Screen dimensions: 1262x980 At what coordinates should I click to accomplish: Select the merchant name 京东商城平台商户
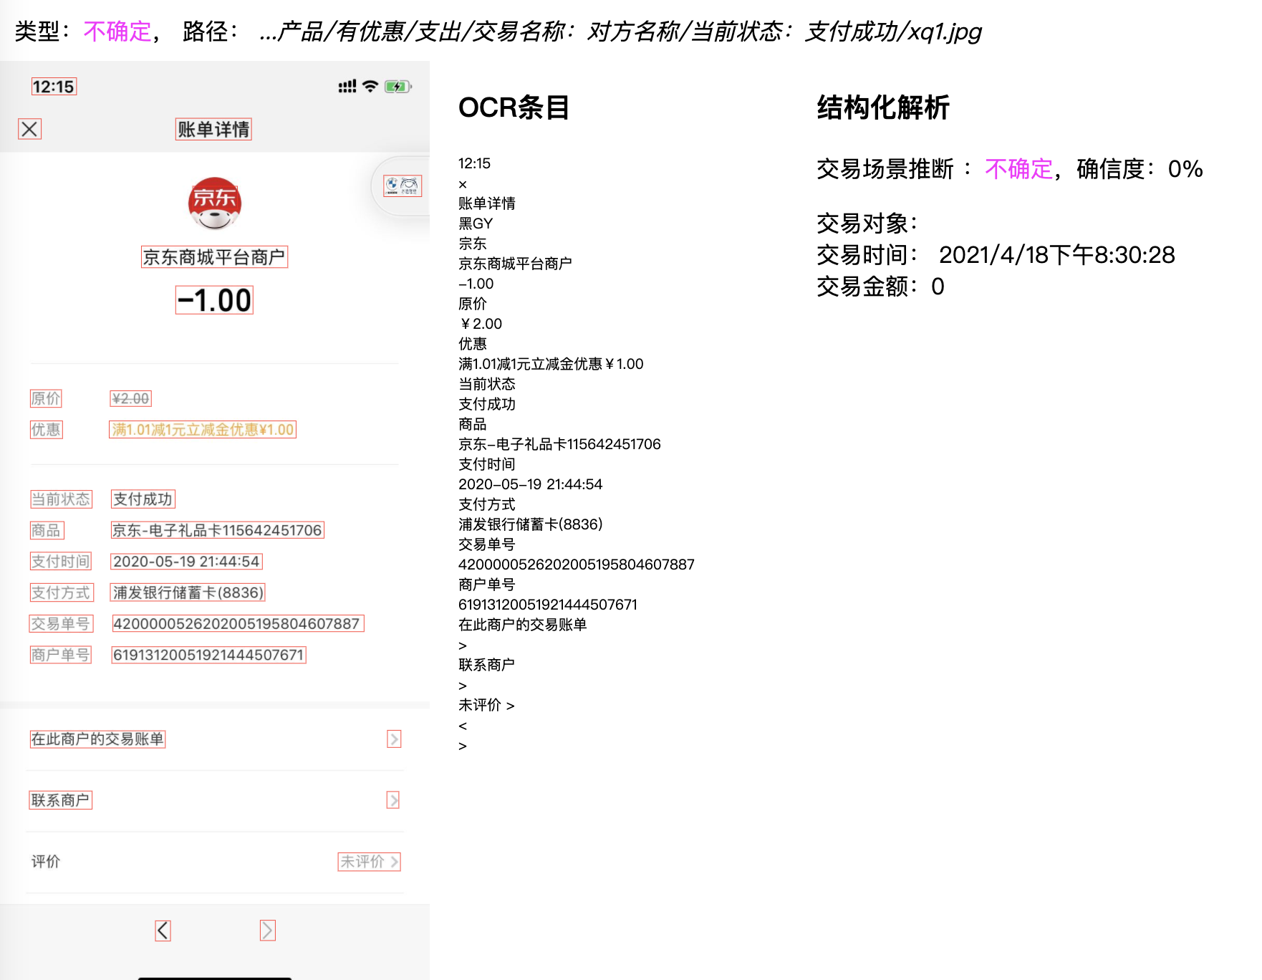point(214,257)
